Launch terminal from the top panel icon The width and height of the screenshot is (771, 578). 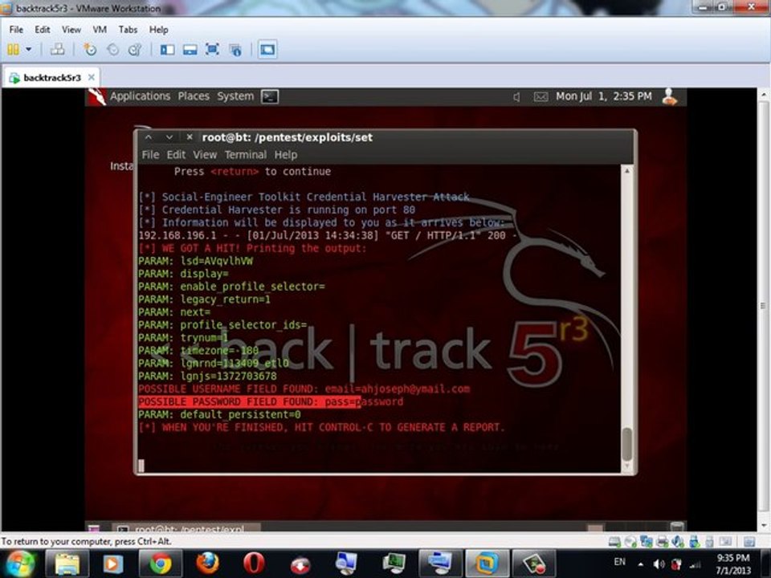click(270, 96)
